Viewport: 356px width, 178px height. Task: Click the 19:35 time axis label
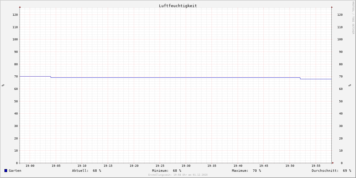click(x=212, y=166)
